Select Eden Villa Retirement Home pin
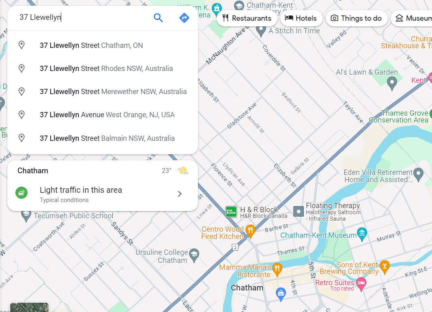432x312 pixels. [x=418, y=175]
